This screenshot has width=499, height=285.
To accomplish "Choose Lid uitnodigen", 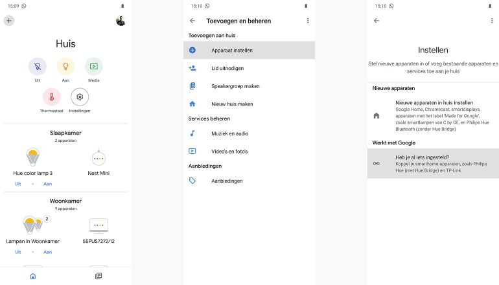I will click(x=249, y=68).
